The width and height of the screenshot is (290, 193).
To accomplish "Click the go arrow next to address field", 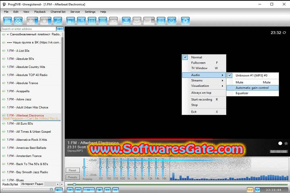I will tap(60, 29).
